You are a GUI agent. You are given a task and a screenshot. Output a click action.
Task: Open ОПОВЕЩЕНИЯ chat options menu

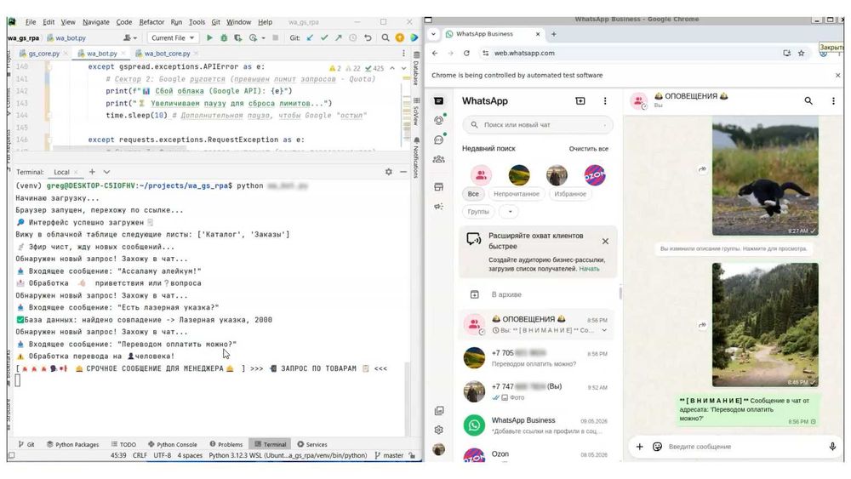(833, 101)
